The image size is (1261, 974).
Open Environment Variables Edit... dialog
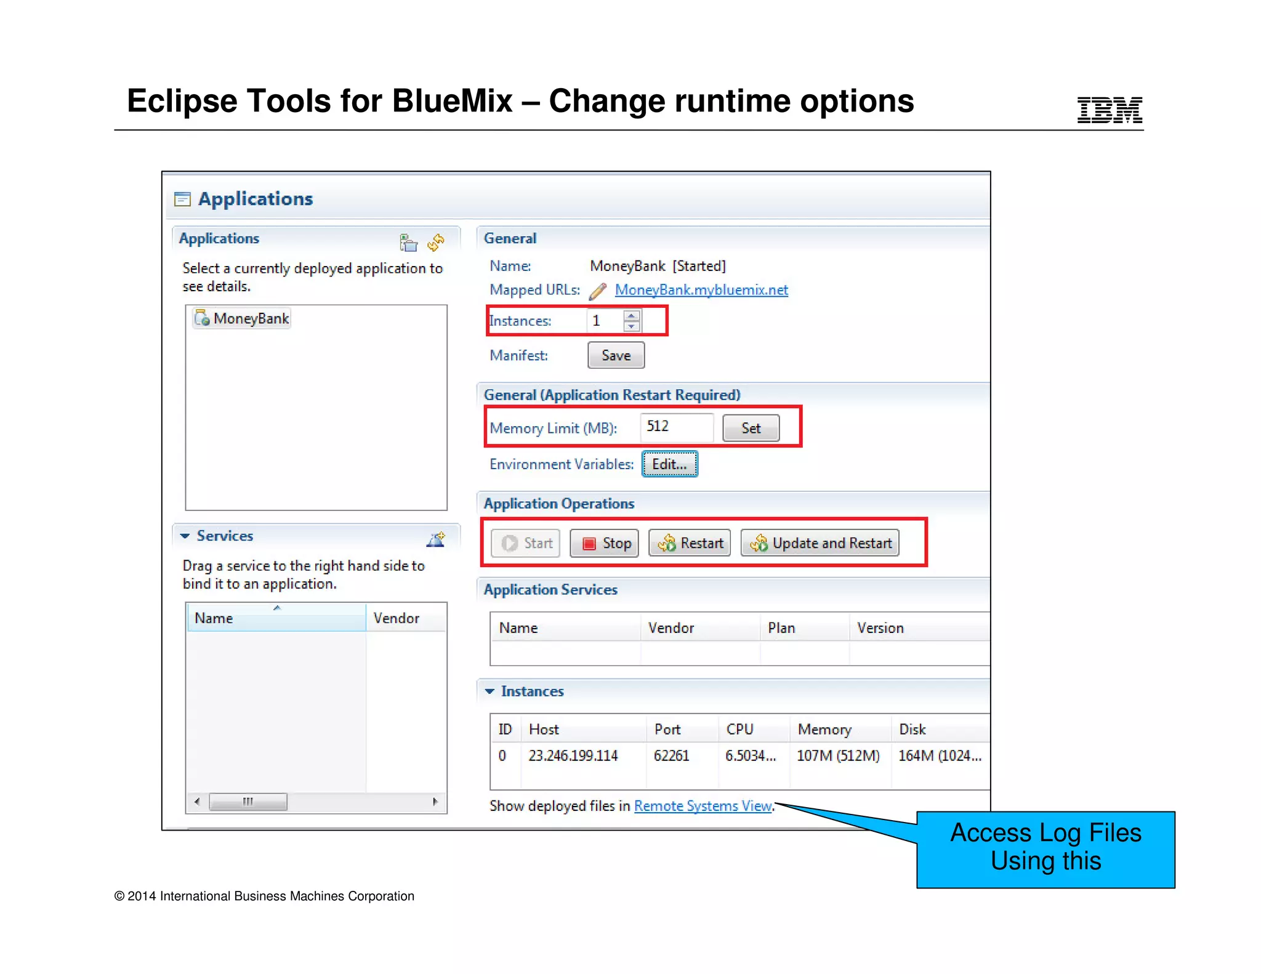tap(670, 464)
